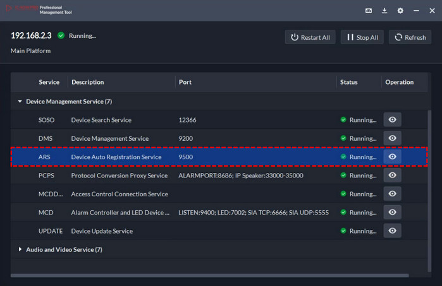442x286 pixels.
Task: Minimize the management tool window
Action: [416, 11]
